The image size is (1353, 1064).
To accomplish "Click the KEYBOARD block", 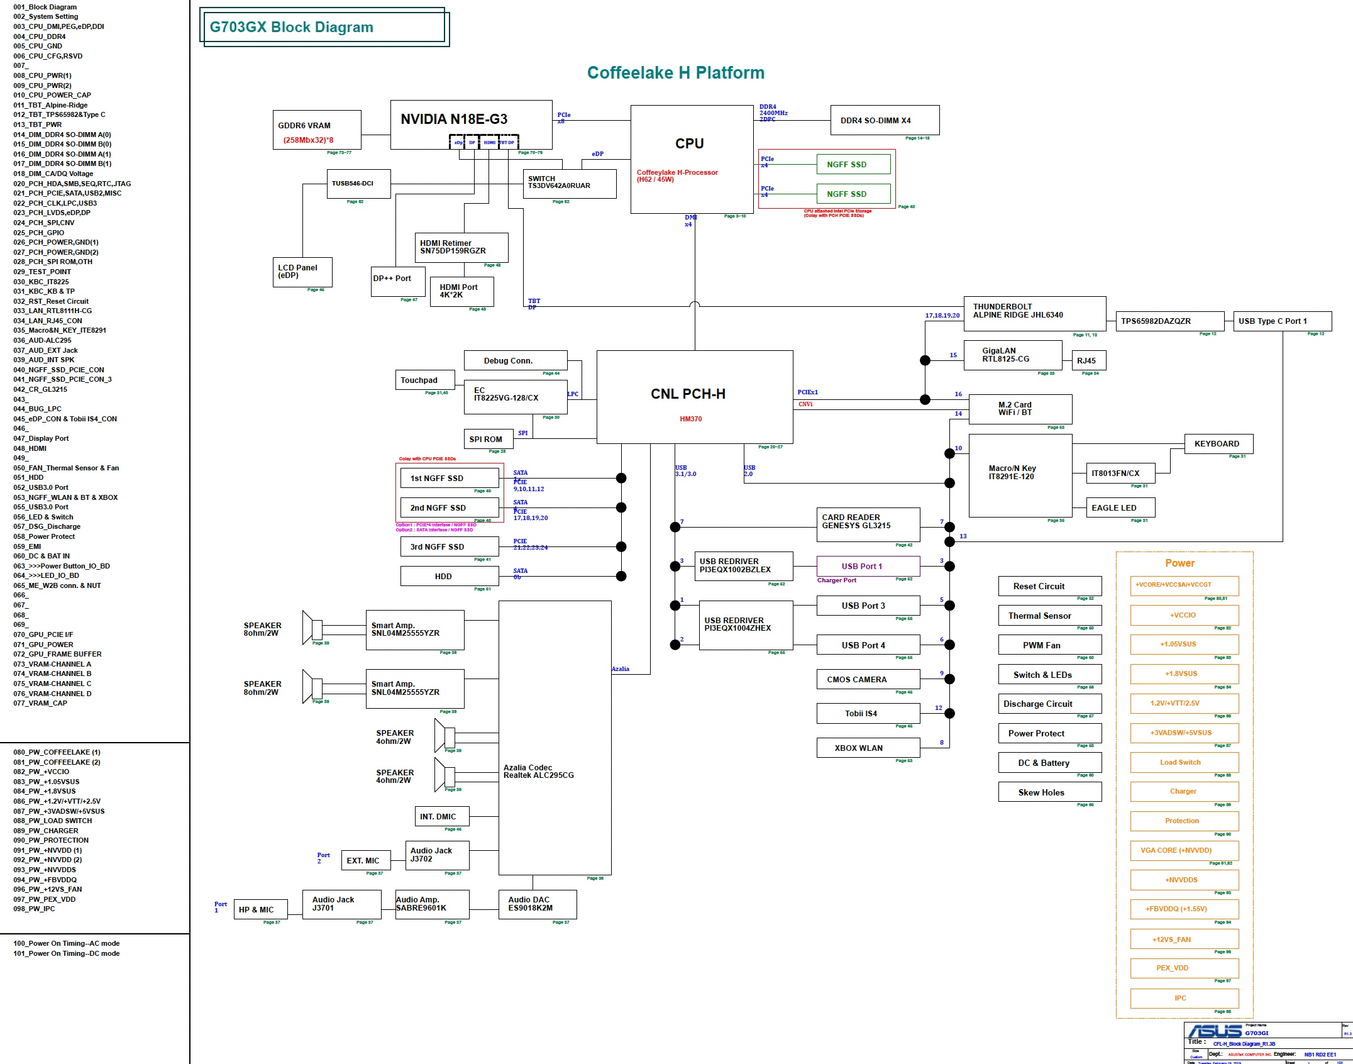I will coord(1218,443).
